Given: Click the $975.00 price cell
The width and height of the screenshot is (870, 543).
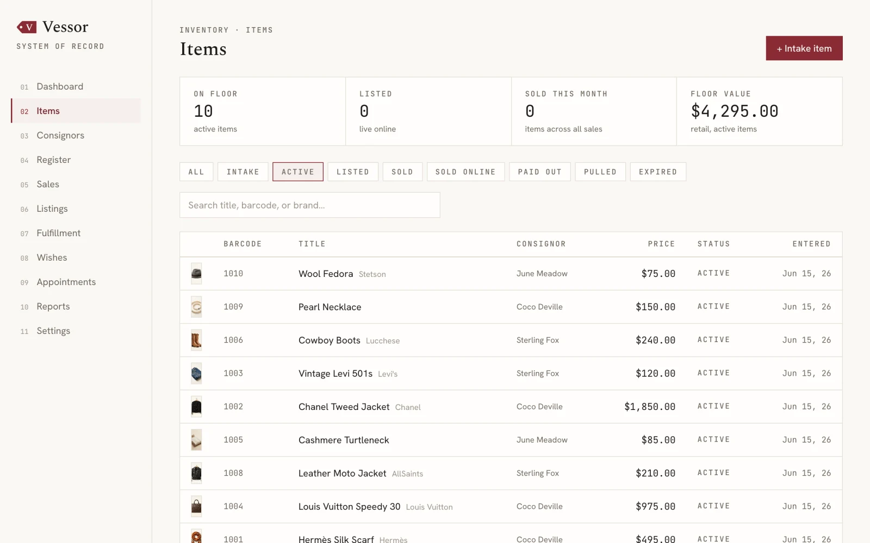Looking at the screenshot, I should point(655,507).
